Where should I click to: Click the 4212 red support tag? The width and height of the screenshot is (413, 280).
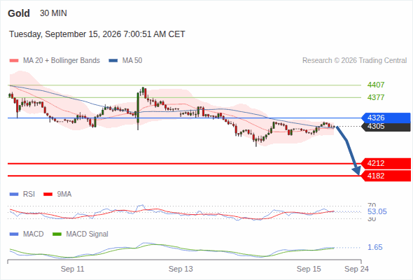tap(386, 164)
